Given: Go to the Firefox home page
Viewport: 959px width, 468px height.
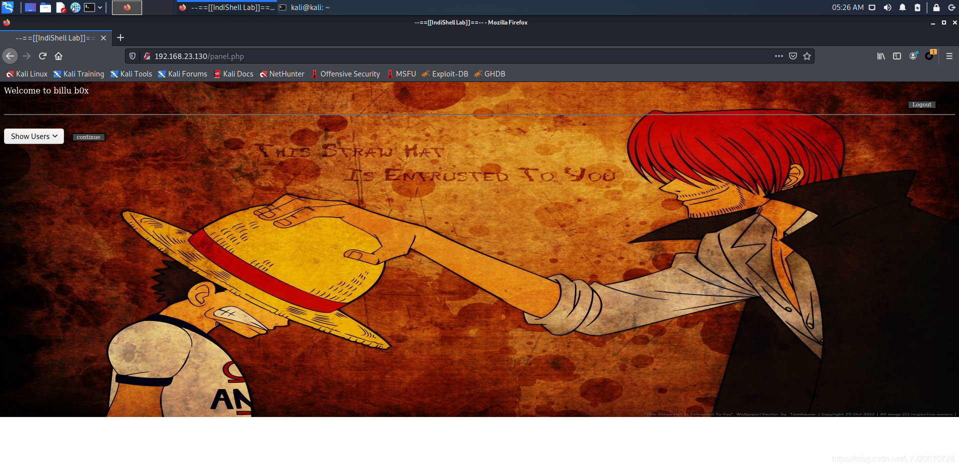Looking at the screenshot, I should pos(58,56).
